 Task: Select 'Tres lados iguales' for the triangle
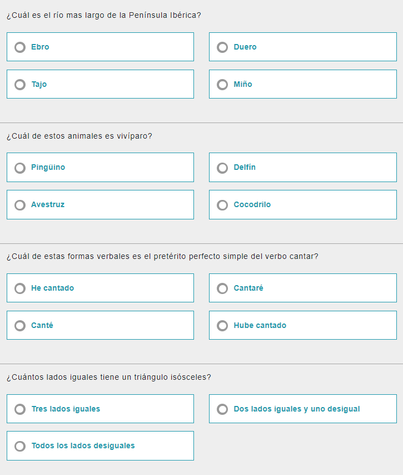coord(20,409)
